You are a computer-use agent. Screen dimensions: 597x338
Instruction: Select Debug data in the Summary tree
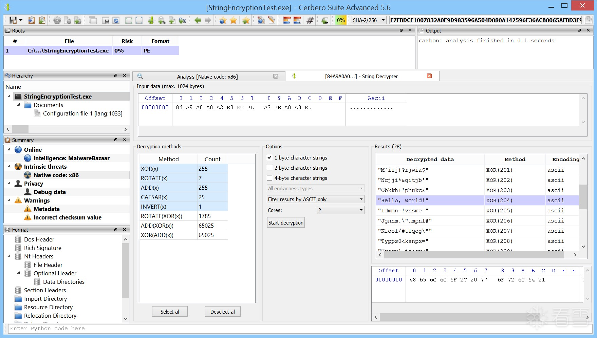click(50, 192)
